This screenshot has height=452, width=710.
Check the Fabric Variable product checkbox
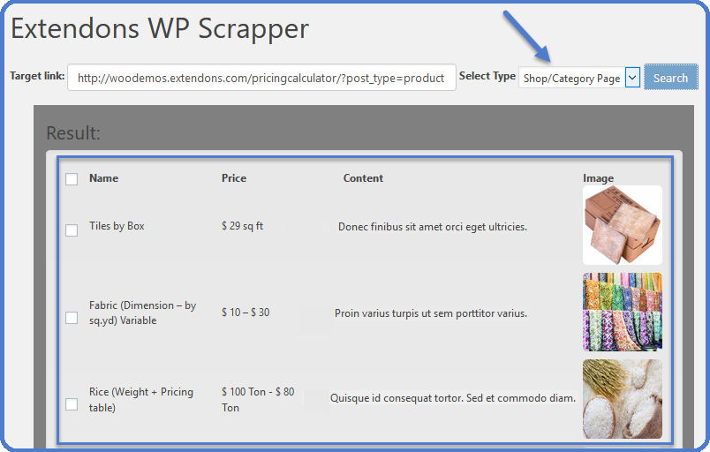[72, 318]
